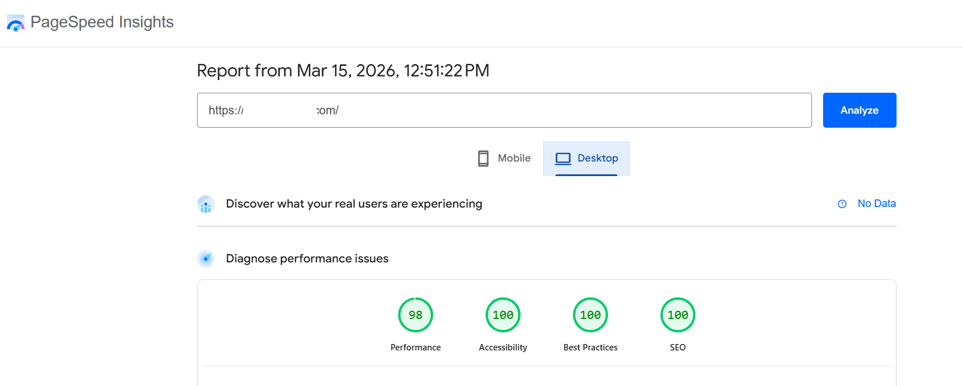Select the Desktop tab
This screenshot has height=386, width=963.
point(586,159)
